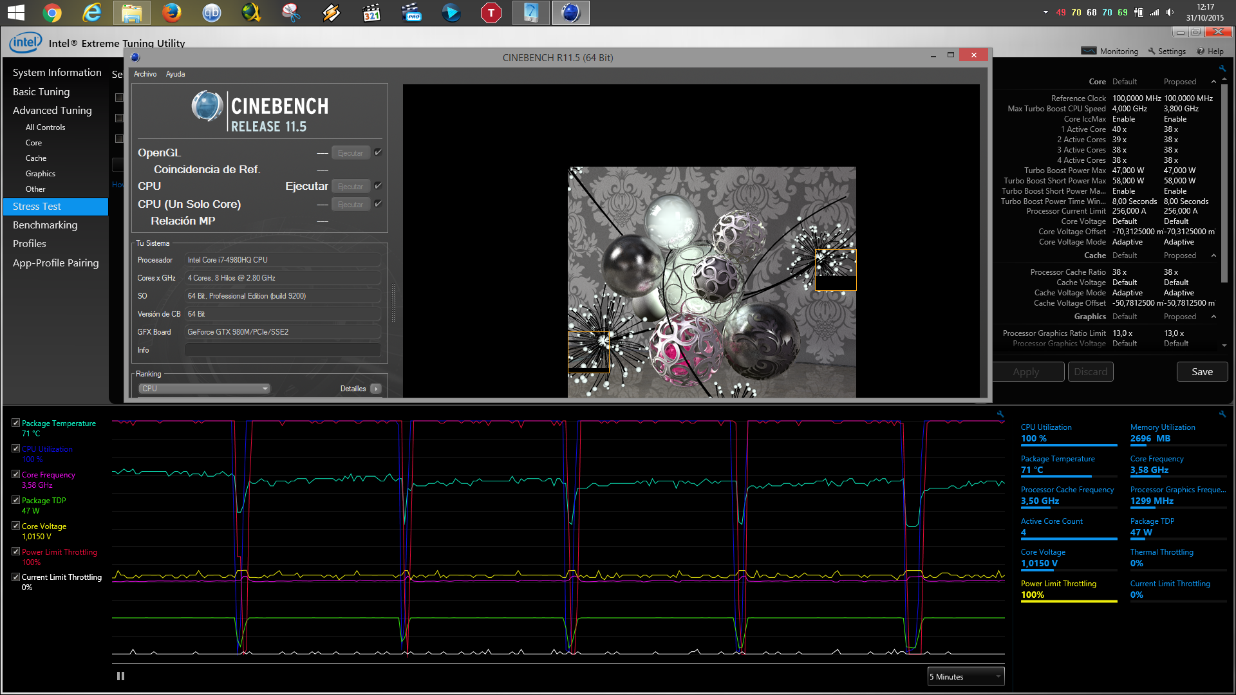
Task: Select Graphics under Advanced Tuning
Action: click(41, 174)
